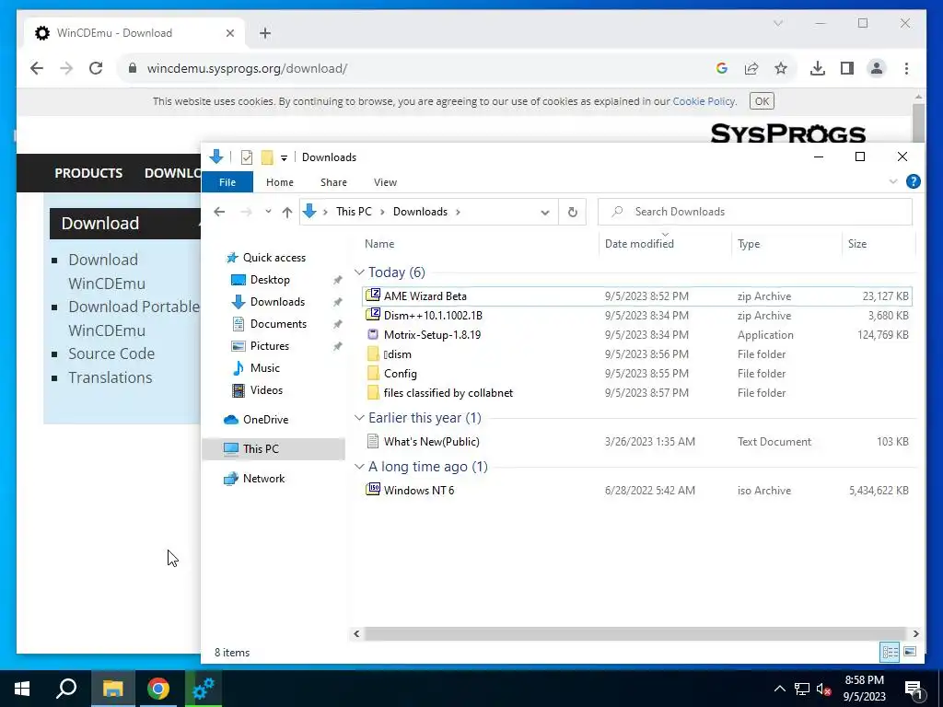Open the View ribbon tab
The image size is (943, 707).
tap(386, 182)
